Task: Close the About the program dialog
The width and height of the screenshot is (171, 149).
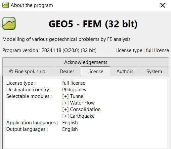Action: pyautogui.click(x=163, y=5)
